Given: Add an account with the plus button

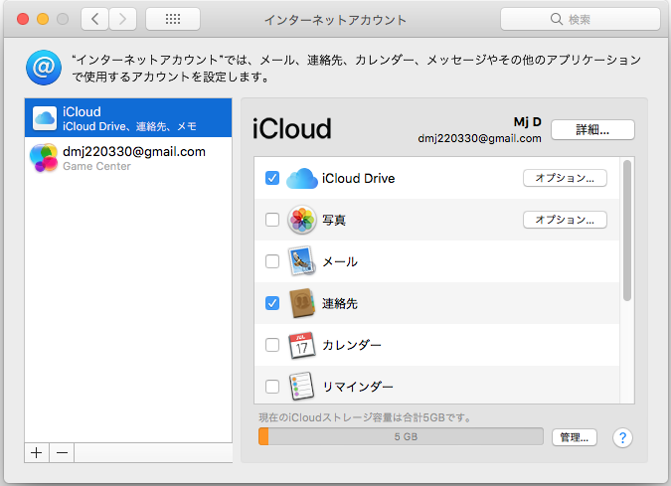Looking at the screenshot, I should 37,452.
